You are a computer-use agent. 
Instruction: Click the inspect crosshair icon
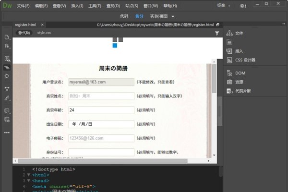pyautogui.click(x=7, y=76)
